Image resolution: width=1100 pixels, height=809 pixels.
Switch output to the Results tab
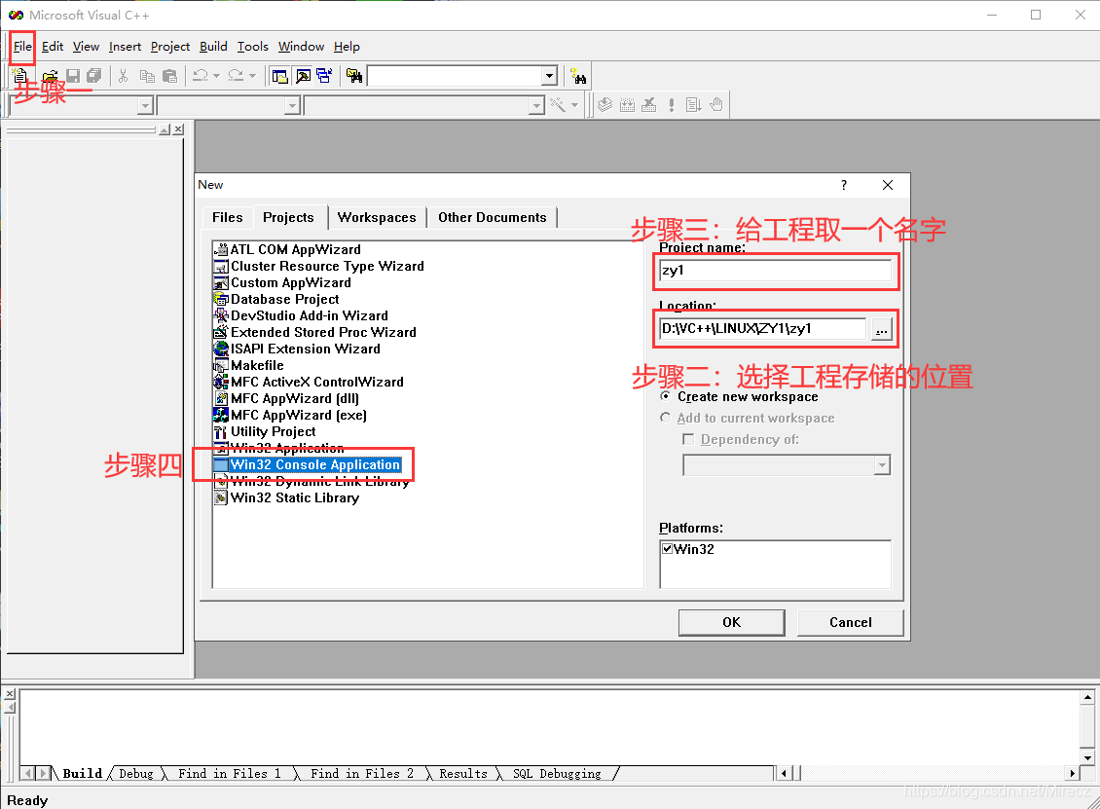pos(463,773)
